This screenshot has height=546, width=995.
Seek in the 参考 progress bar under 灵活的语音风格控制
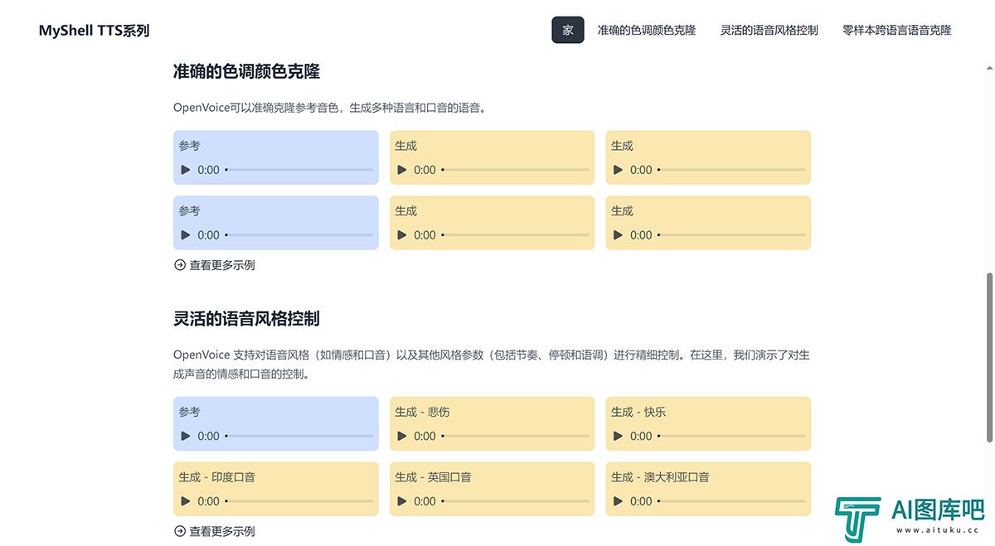[x=298, y=436]
